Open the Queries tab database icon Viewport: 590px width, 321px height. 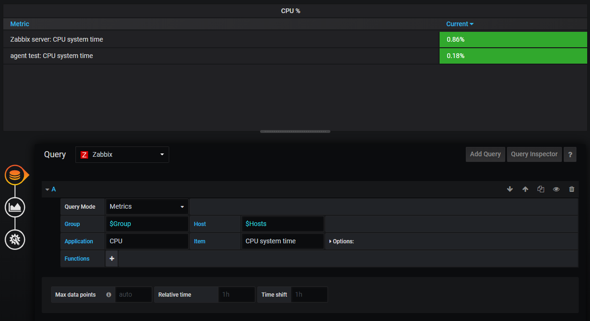tap(15, 175)
